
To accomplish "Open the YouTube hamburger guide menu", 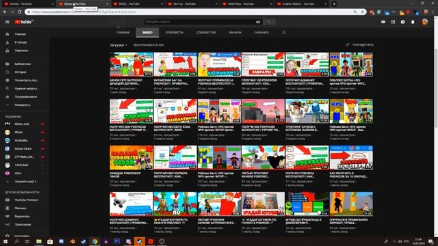I will click(8, 22).
